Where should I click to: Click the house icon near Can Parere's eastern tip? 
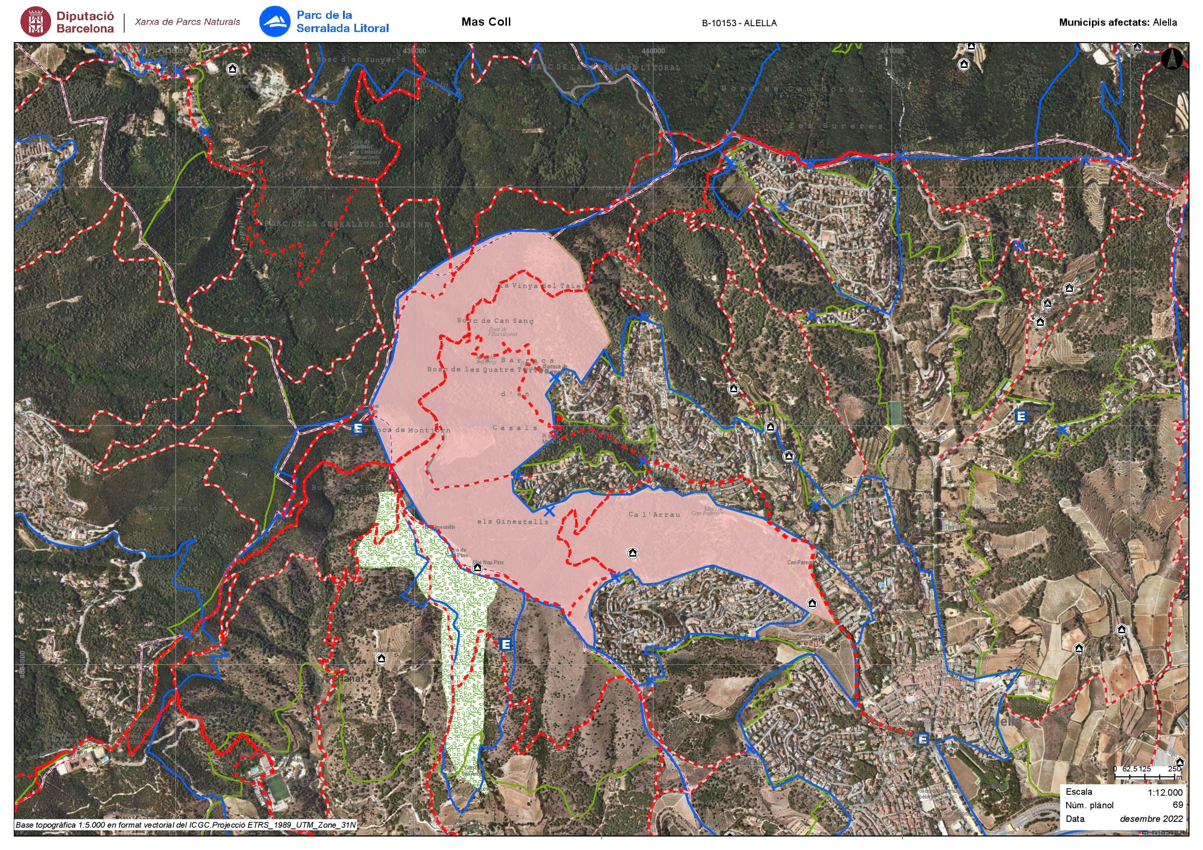812,603
